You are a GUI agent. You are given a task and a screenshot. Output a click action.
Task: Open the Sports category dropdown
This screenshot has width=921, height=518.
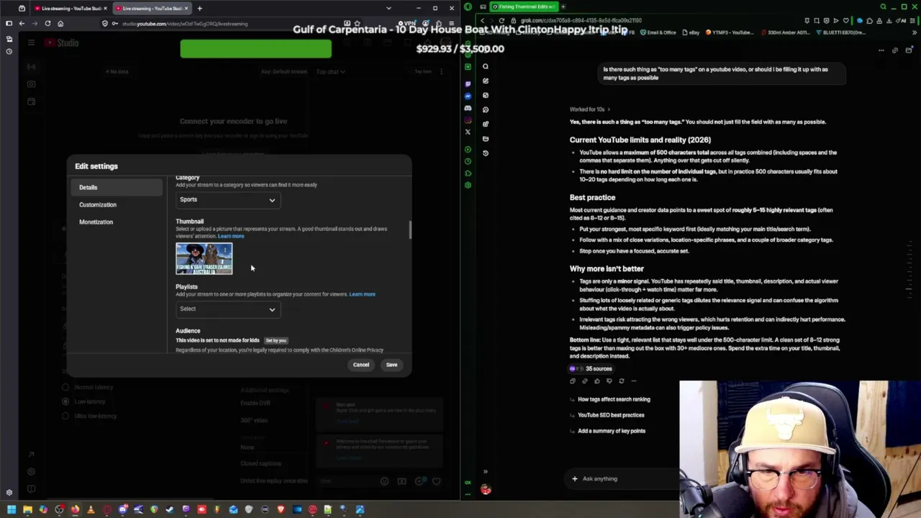click(x=227, y=200)
